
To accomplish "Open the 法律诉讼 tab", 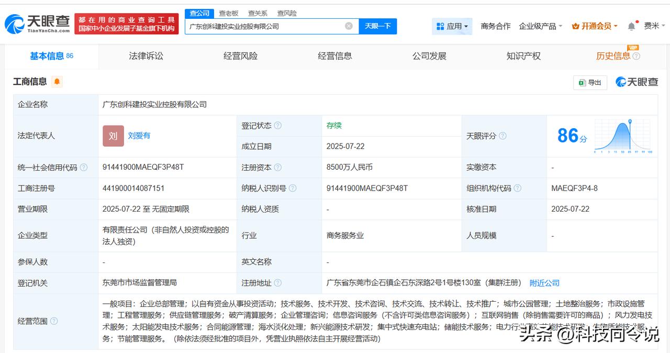I will tap(146, 56).
